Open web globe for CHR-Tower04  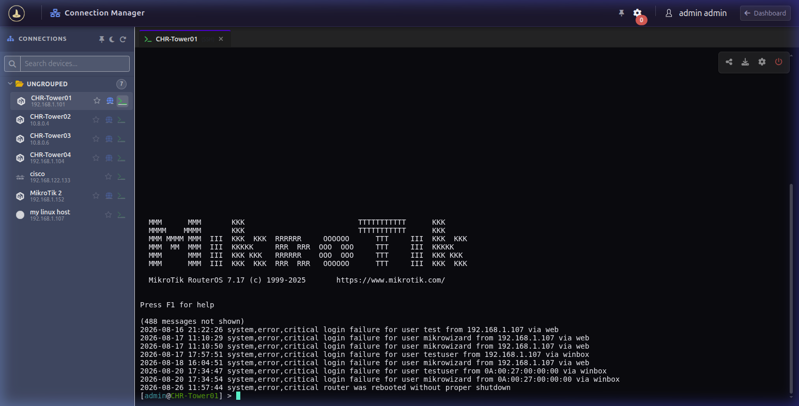(109, 158)
